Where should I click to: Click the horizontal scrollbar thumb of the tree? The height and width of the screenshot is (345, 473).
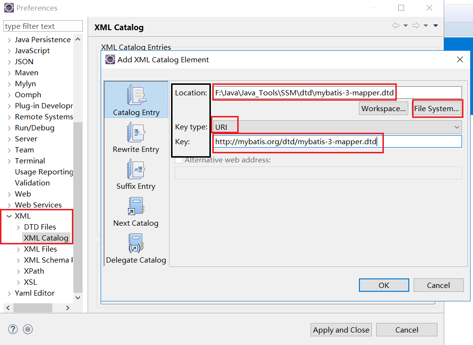(x=33, y=308)
